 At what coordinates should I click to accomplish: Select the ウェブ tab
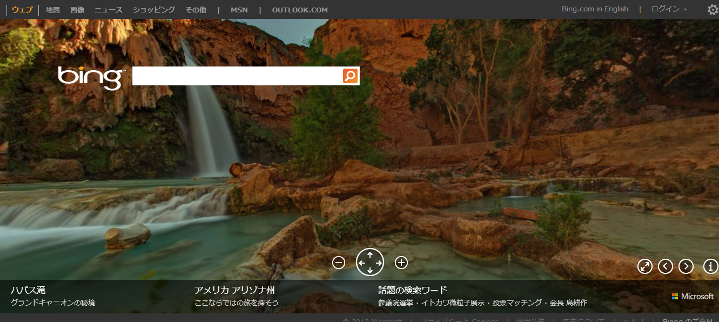[22, 10]
